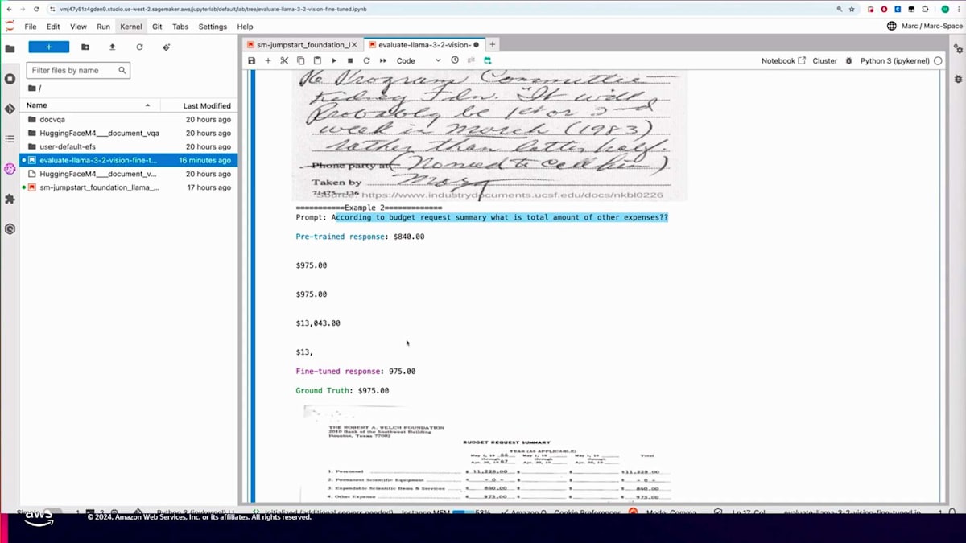This screenshot has width=966, height=543.
Task: Interrupt the kernel with stop icon
Action: [350, 60]
